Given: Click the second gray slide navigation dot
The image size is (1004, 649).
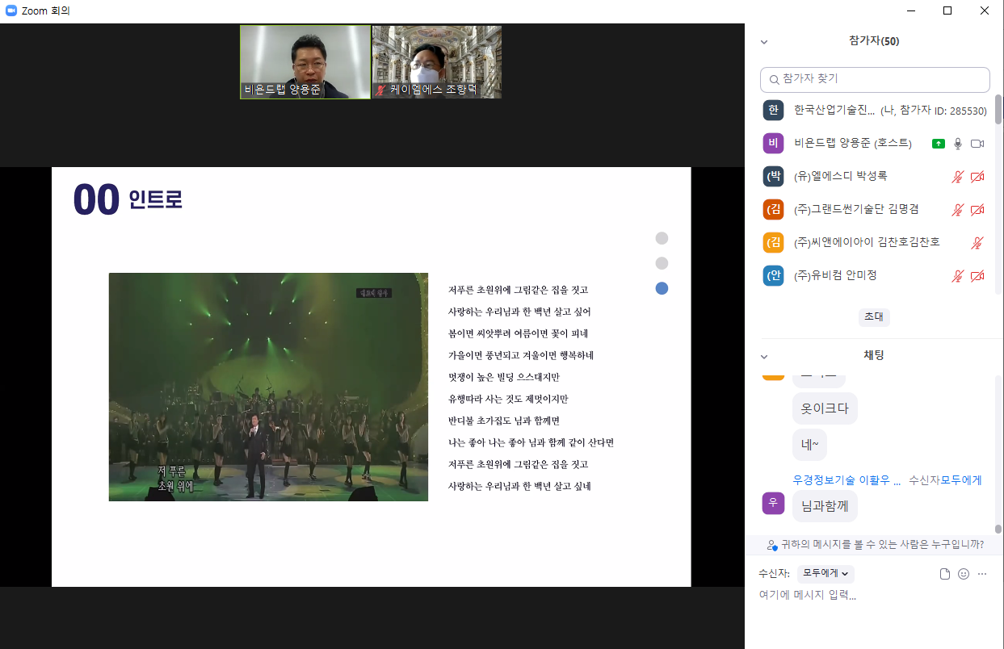Looking at the screenshot, I should point(662,263).
